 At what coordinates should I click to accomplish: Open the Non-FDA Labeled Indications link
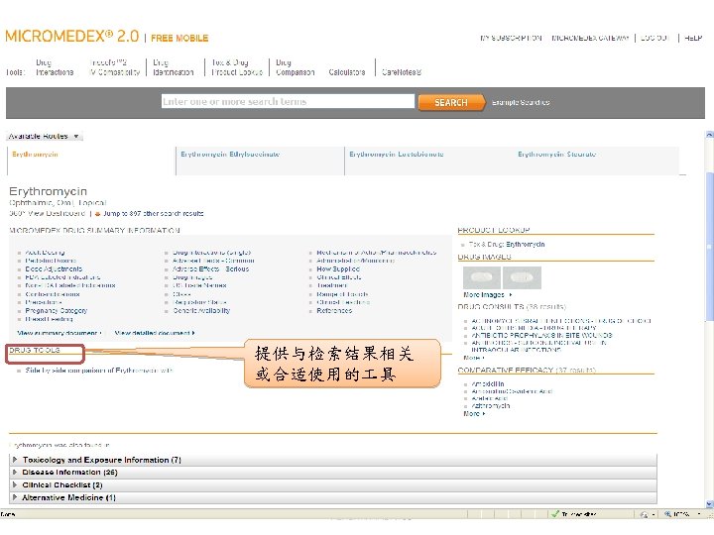(70, 285)
